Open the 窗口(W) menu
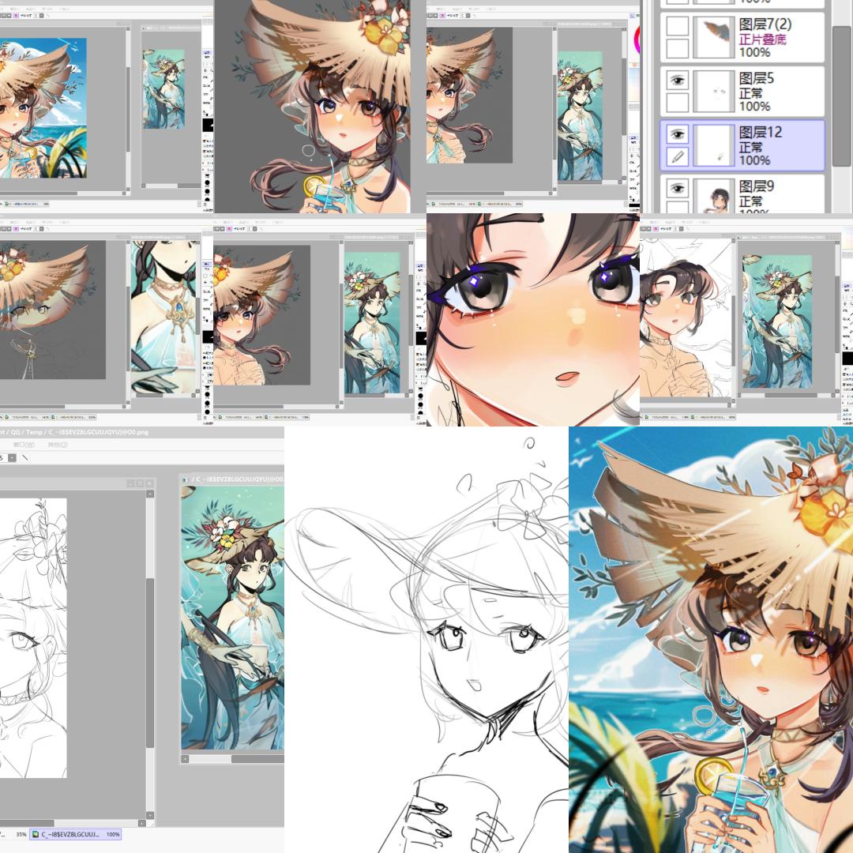The image size is (853, 853). point(24,445)
